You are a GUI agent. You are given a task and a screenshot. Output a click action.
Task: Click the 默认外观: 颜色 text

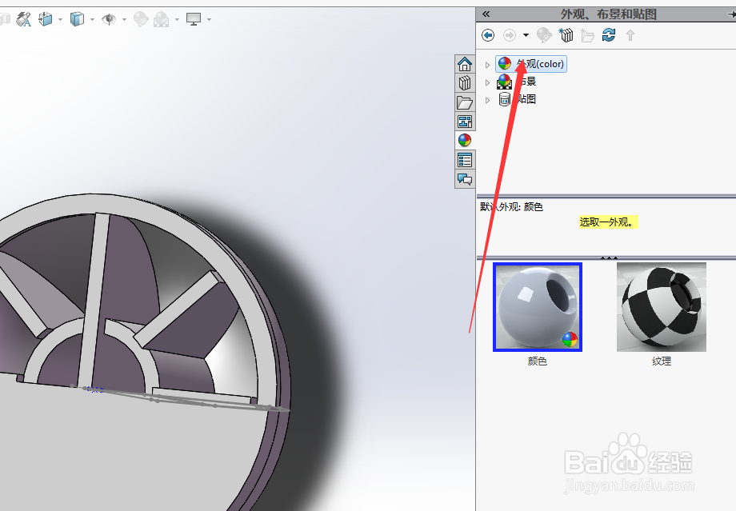[511, 207]
